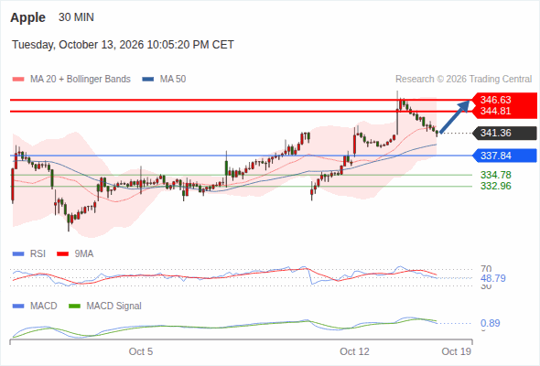Click the Apple chart title
The width and height of the screenshot is (540, 366).
tap(27, 17)
